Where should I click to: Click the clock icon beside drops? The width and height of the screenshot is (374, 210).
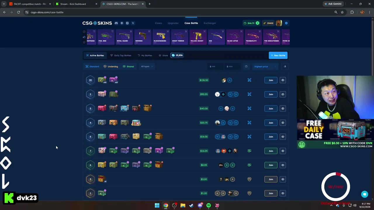(84, 32)
